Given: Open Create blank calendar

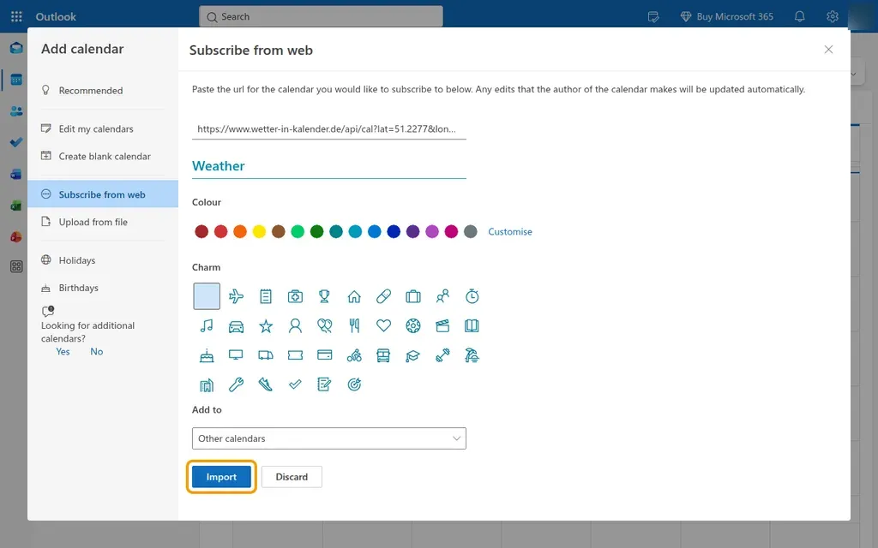Looking at the screenshot, I should point(103,156).
